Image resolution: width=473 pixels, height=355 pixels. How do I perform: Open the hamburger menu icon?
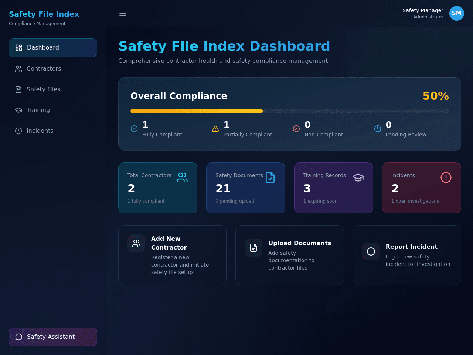click(x=123, y=13)
